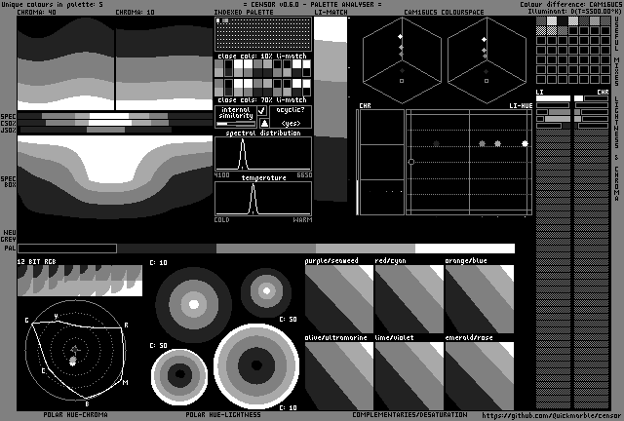
Task: Click the left CAM16UCS colourspace cube
Action: tap(400, 61)
